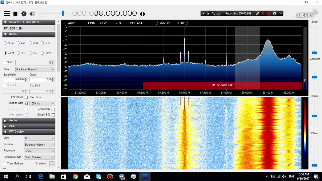Viewport: 322px width, 181px height.
Task: Open the FFT Window dropdown
Action: tap(39, 145)
